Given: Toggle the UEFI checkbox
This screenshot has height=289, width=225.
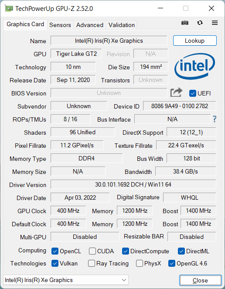Looking at the screenshot, I should 193,93.
